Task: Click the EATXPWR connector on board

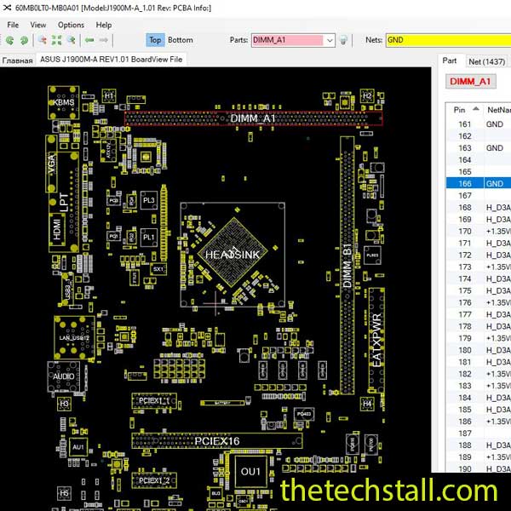Action: pos(376,340)
